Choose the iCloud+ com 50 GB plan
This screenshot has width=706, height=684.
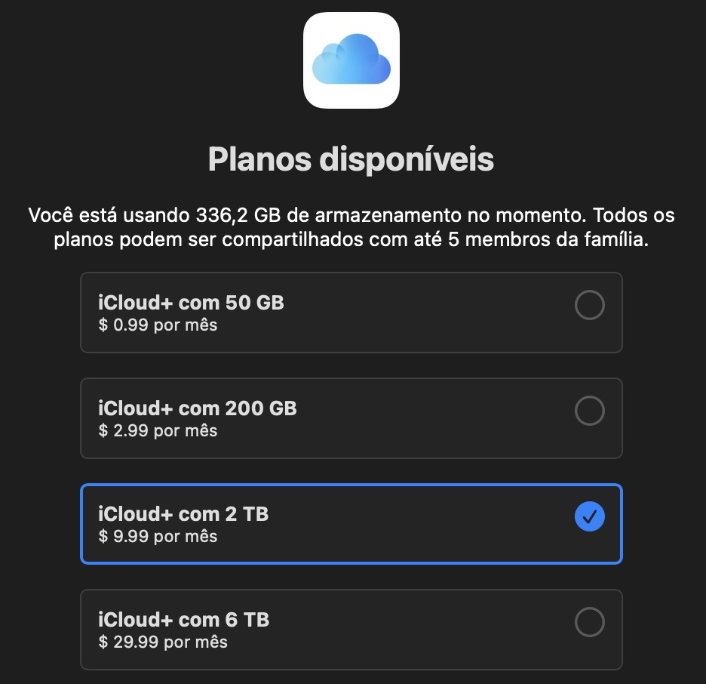point(351,312)
